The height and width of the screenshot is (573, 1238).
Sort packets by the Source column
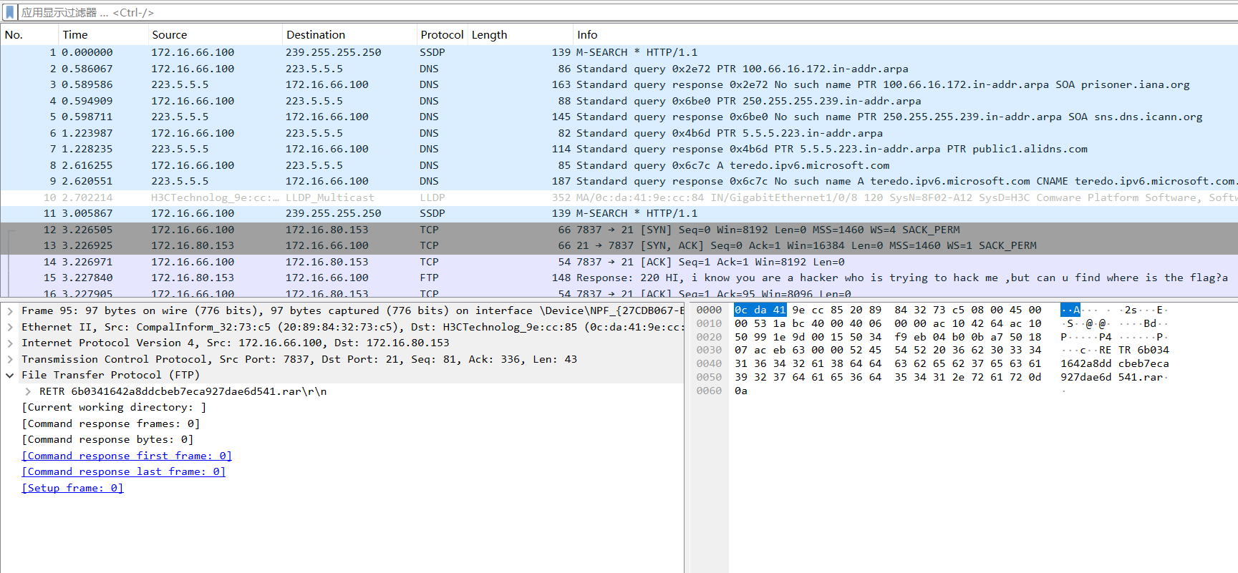click(x=215, y=34)
